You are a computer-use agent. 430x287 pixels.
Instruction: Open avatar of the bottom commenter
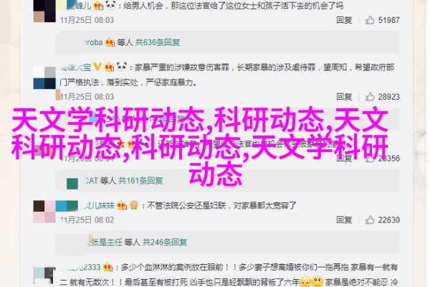(x=44, y=276)
